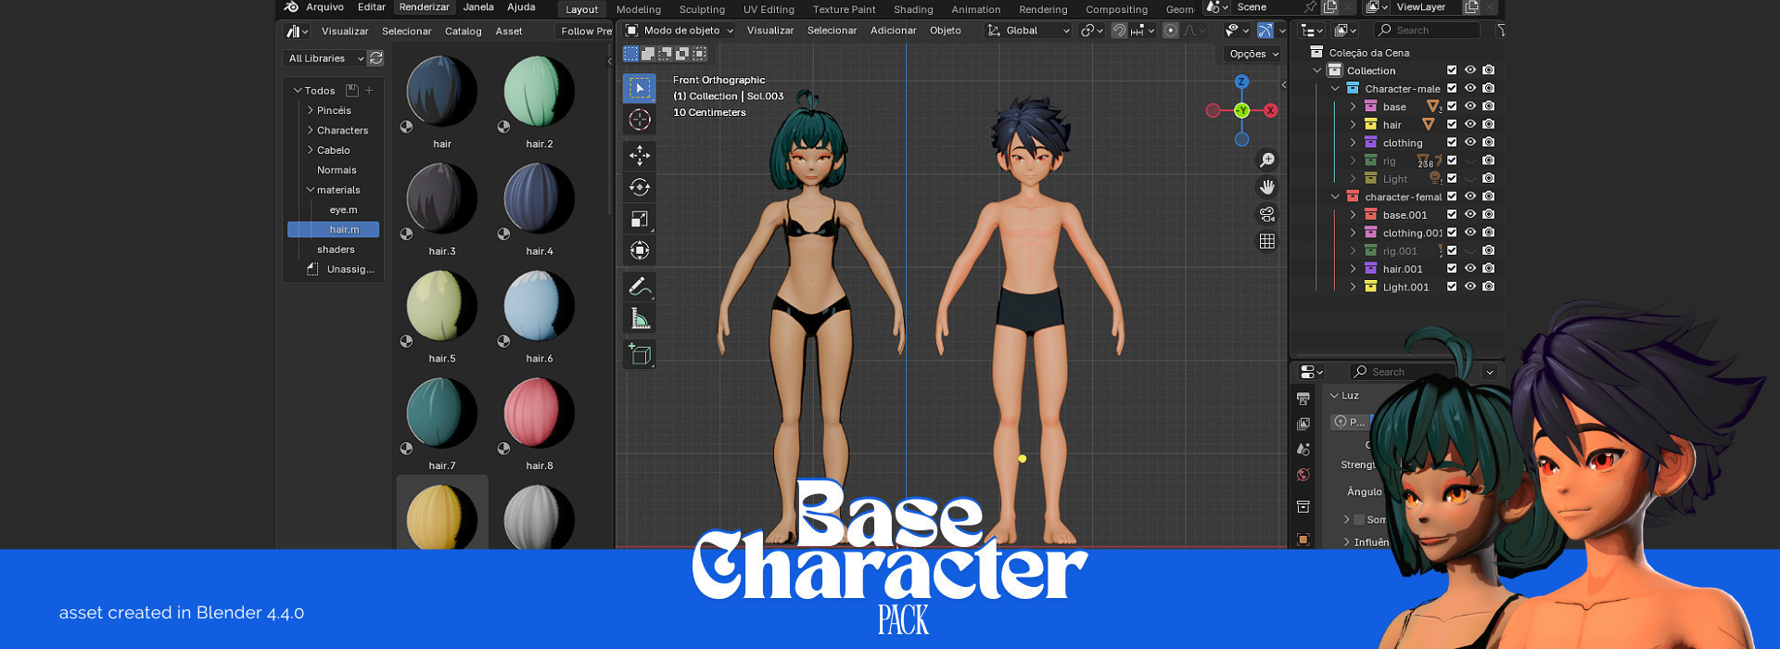1780x649 pixels.
Task: Switch orthographic/perspective grid icon
Action: tap(1266, 241)
